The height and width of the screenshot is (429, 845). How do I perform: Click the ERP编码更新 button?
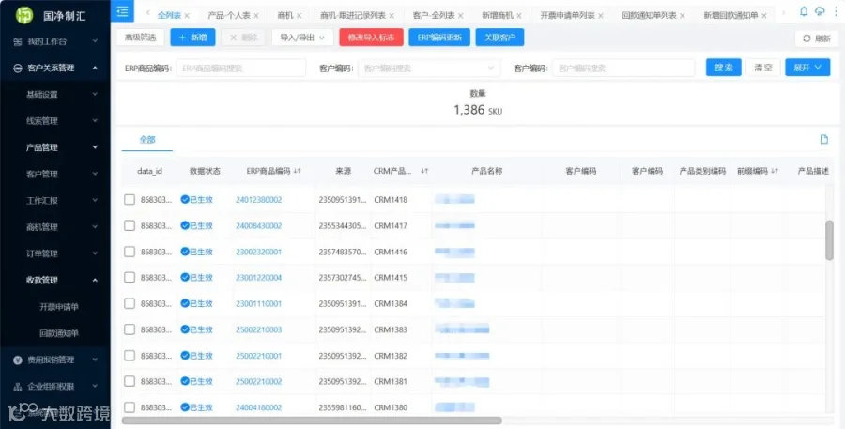click(439, 38)
